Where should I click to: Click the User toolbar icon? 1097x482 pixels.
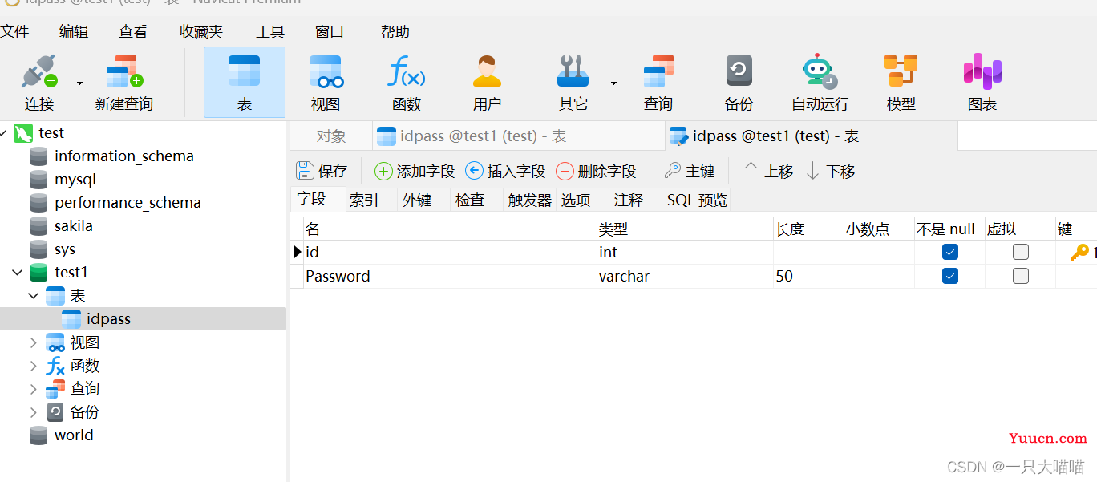(487, 71)
